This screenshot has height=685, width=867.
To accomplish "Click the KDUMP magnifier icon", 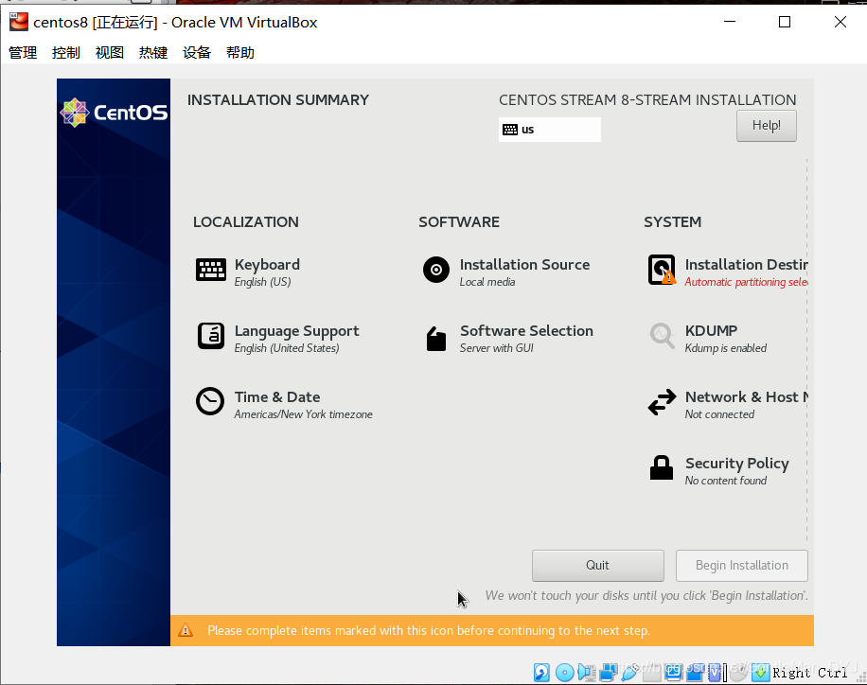I will pos(662,336).
